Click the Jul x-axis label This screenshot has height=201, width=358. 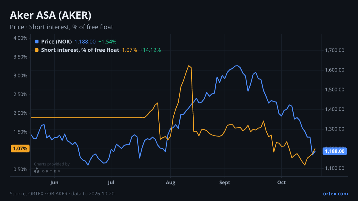pos(111,182)
